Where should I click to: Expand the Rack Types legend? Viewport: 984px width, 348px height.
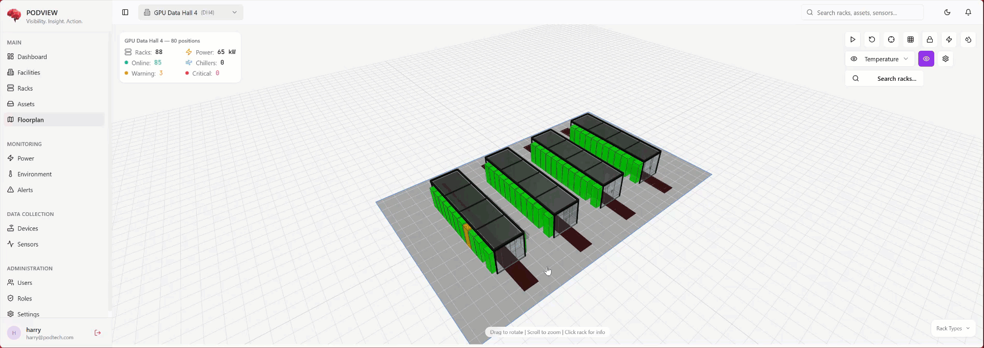(x=953, y=328)
